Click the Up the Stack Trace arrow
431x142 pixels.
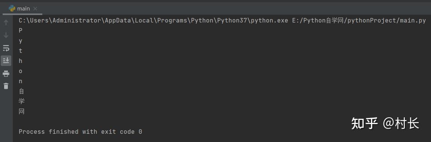coord(6,22)
